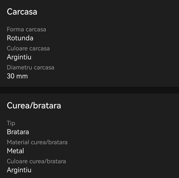Click the Argintiu value under Culoare carcasa
The height and width of the screenshot is (178, 179).
point(19,57)
